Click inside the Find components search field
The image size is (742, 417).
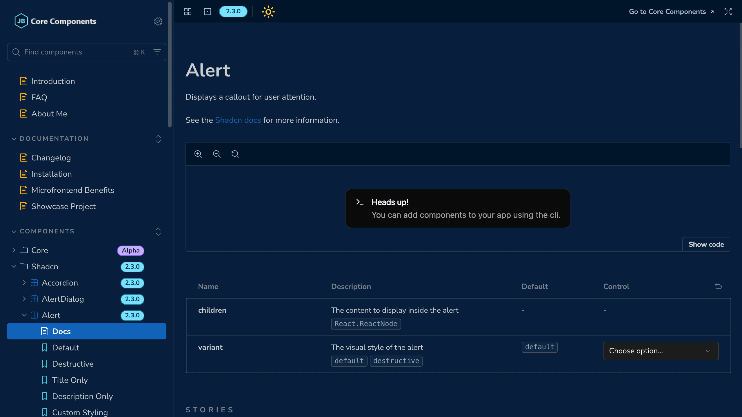pos(72,52)
